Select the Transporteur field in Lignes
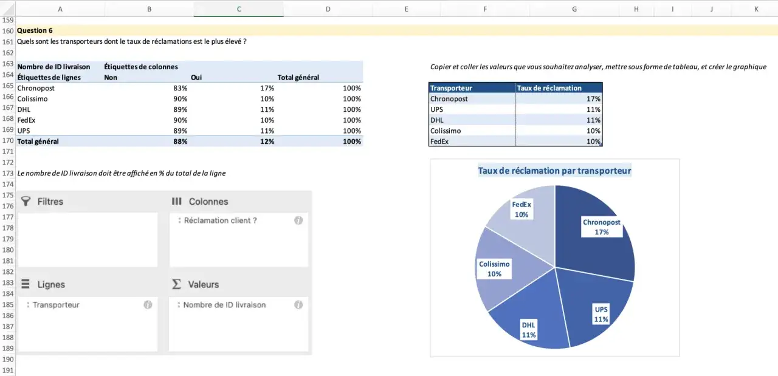778x376 pixels. (x=56, y=305)
